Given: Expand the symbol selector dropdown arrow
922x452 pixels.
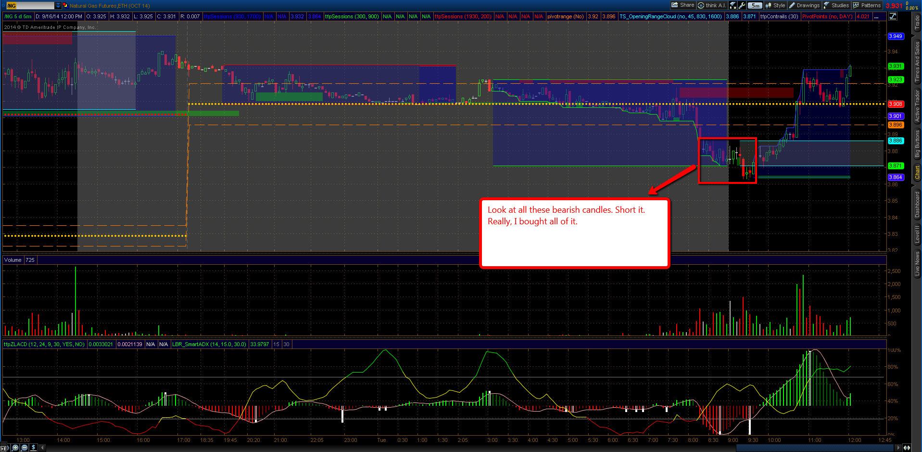Looking at the screenshot, I should (x=58, y=5).
